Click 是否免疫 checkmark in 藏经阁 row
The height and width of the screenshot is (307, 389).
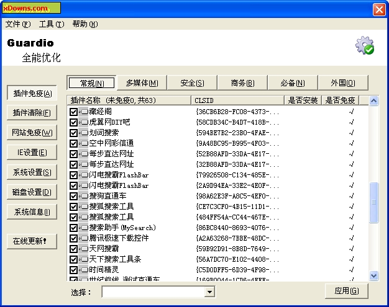tap(351, 112)
